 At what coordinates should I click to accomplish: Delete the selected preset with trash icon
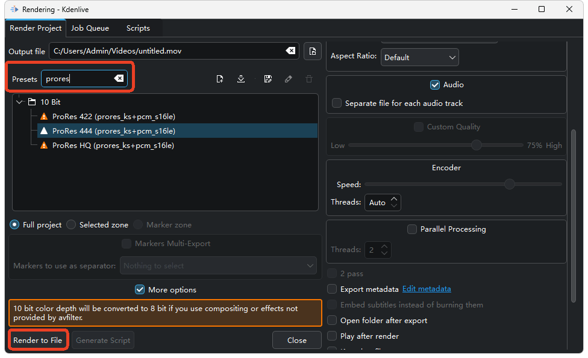309,79
